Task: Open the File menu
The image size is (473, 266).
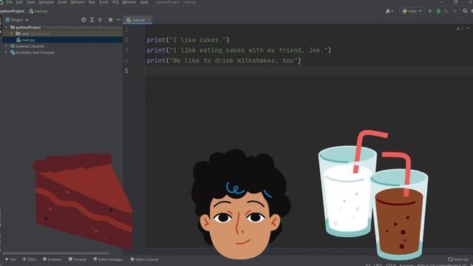Action: point(10,2)
